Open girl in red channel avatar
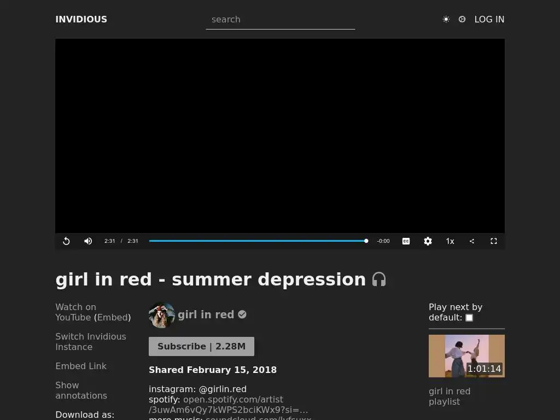560x420 pixels. (162, 315)
